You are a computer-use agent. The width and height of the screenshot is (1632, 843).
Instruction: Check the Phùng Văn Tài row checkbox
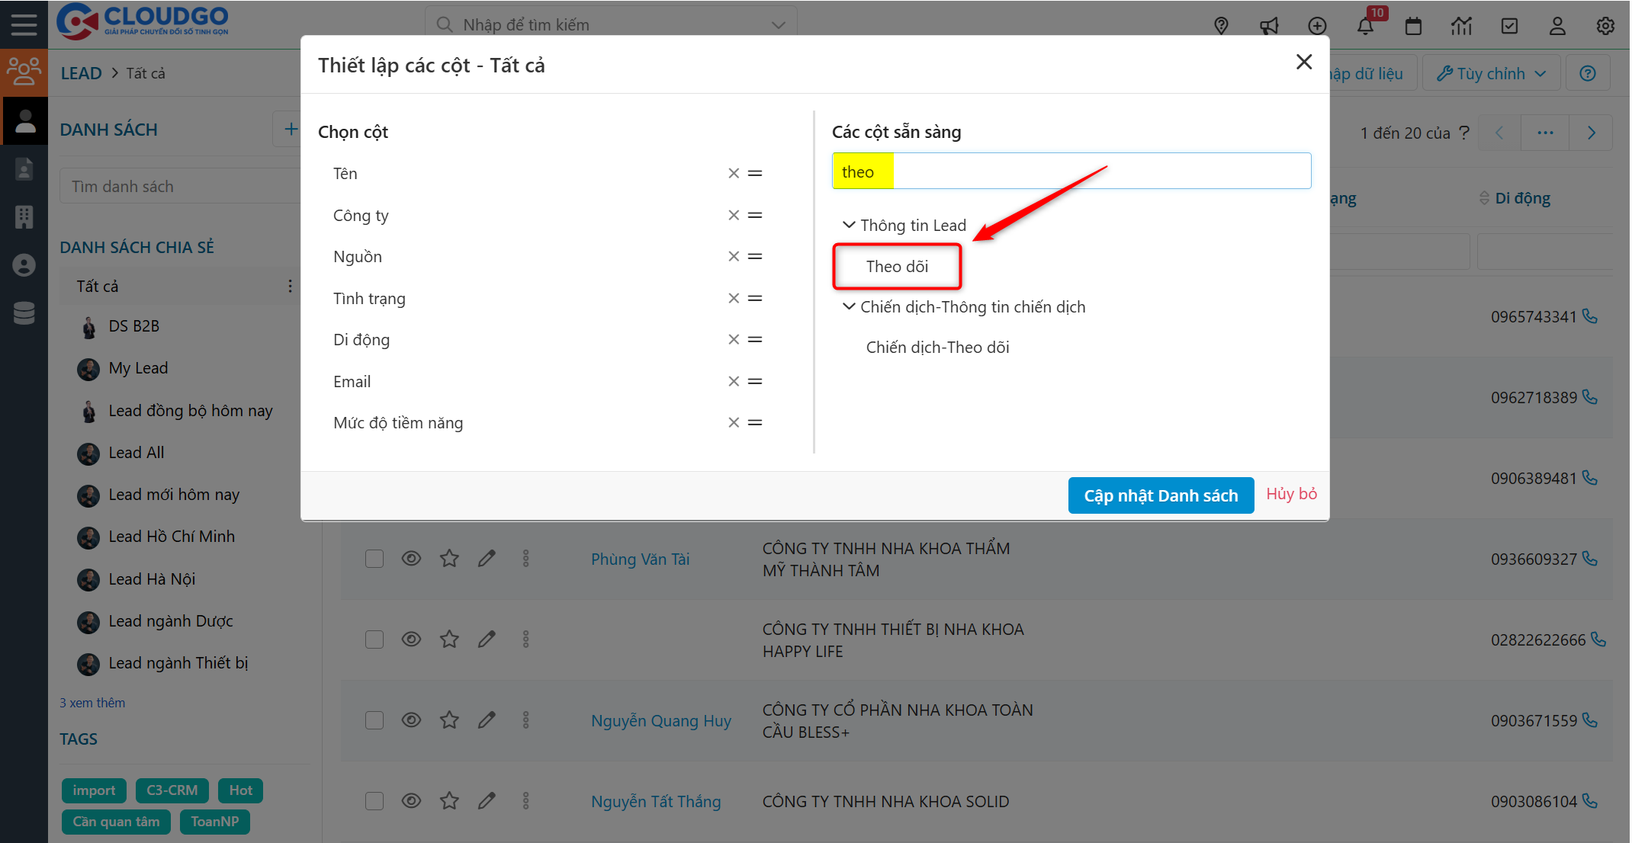(374, 559)
